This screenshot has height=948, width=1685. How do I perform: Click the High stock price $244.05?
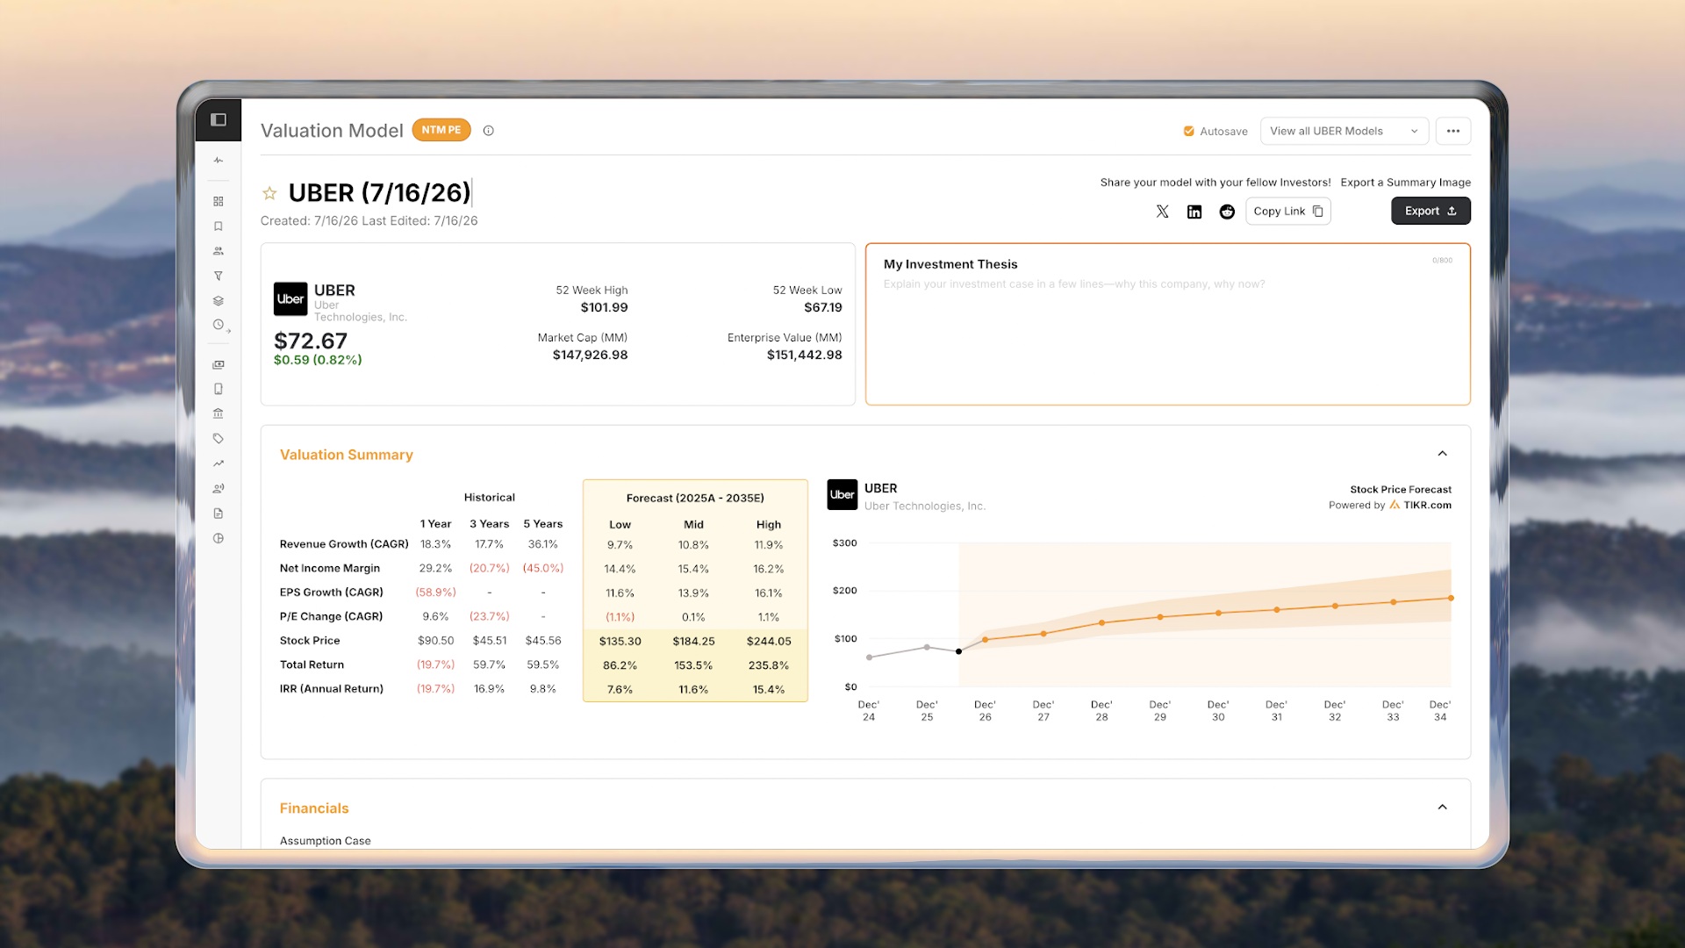(769, 642)
